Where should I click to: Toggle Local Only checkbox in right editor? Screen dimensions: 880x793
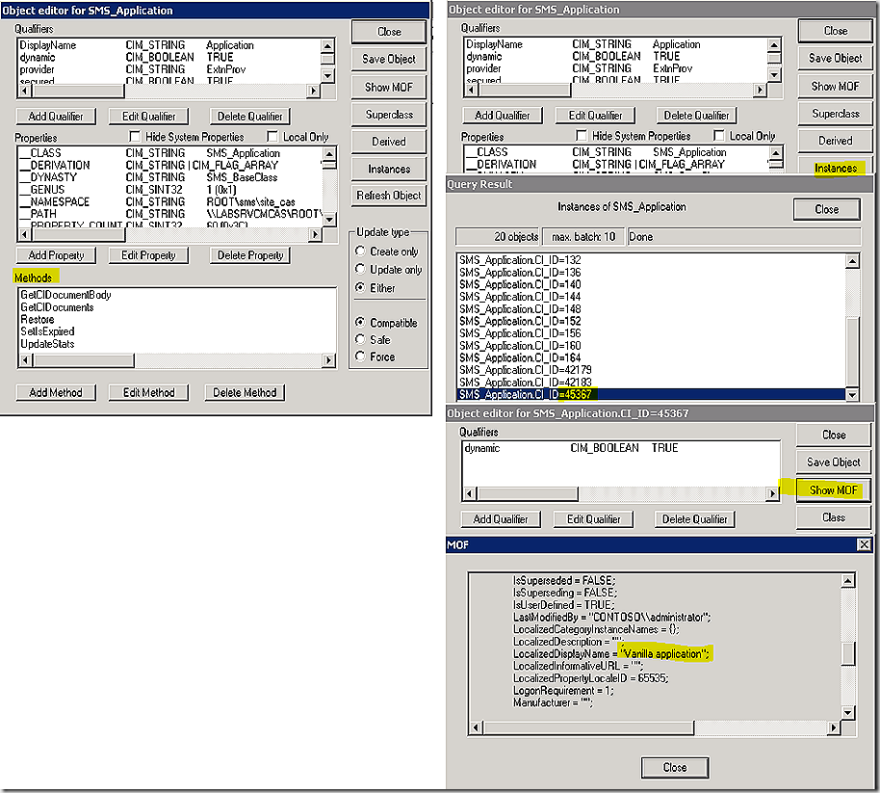pos(719,135)
